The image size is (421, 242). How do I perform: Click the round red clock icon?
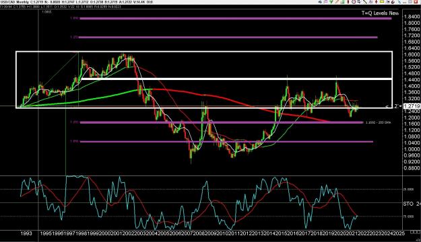coord(354,1)
